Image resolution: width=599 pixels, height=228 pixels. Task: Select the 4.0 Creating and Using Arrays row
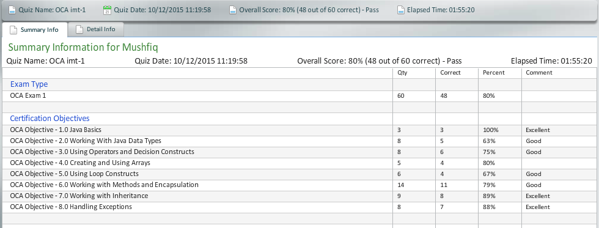299,163
